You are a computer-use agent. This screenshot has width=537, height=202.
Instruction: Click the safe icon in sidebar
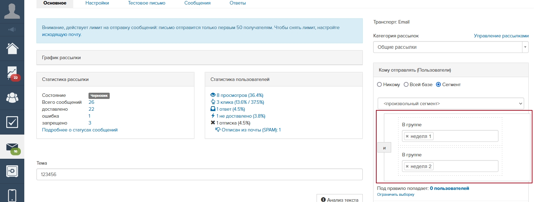(12, 171)
